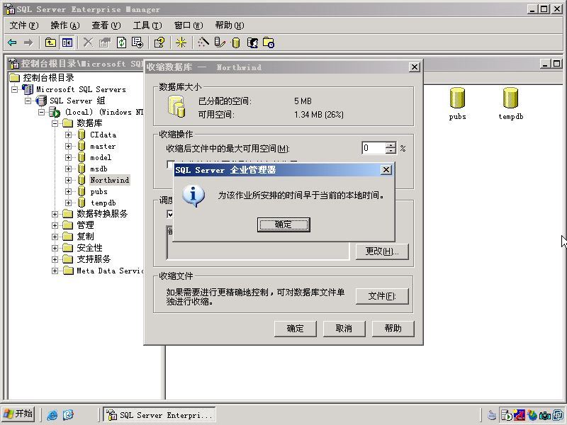The height and width of the screenshot is (425, 567).
Task: Click the second quick launch icon beside IE
Action: point(68,414)
